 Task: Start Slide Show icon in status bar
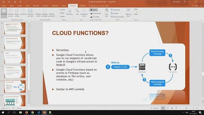tap(176, 108)
